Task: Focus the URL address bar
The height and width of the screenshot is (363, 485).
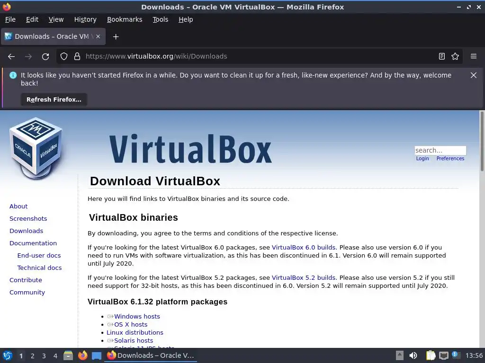Action: click(x=259, y=56)
